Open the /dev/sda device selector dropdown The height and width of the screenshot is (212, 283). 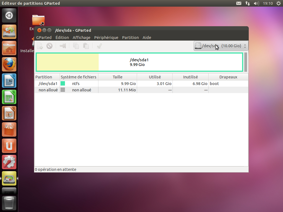coord(221,46)
